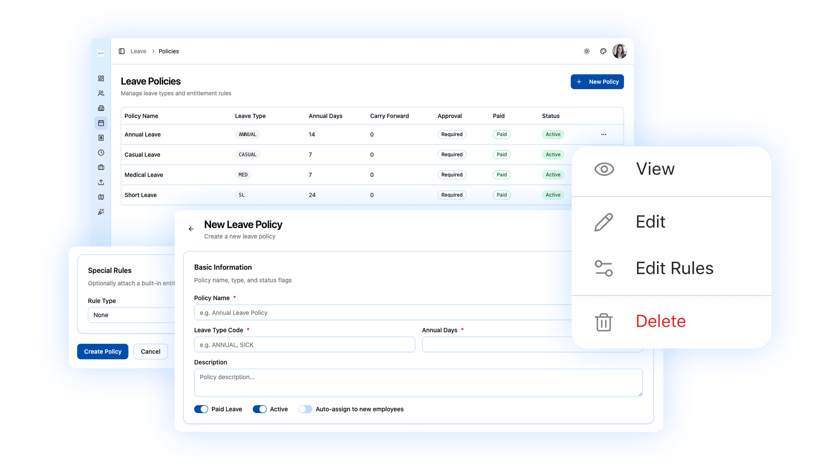Viewport: 832px width, 469px height.
Task: Enable auto-assign to new employees
Action: pyautogui.click(x=305, y=409)
